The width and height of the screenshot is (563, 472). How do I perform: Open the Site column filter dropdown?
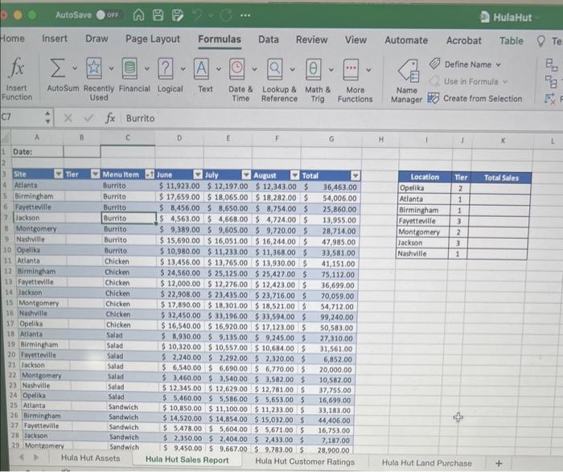[x=58, y=174]
